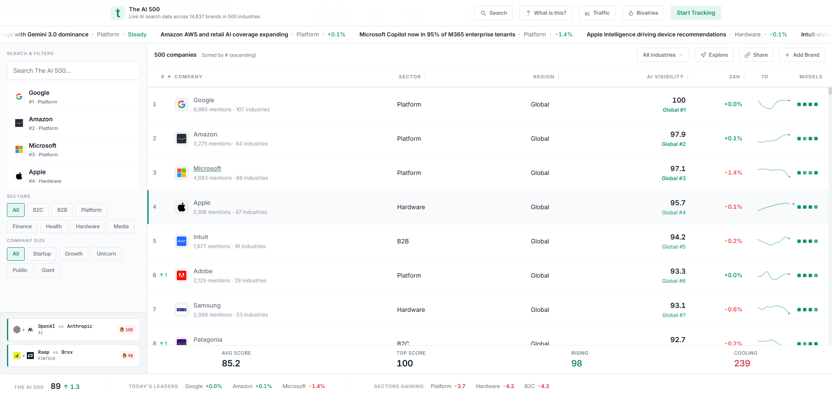
Task: Enable the Unicorn company size filter
Action: 106,254
